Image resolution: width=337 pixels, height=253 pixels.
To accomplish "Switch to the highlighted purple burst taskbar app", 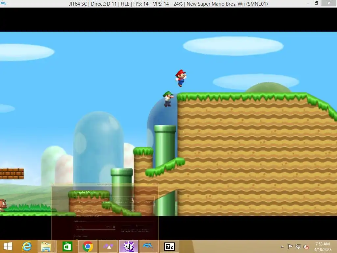I will (129, 246).
